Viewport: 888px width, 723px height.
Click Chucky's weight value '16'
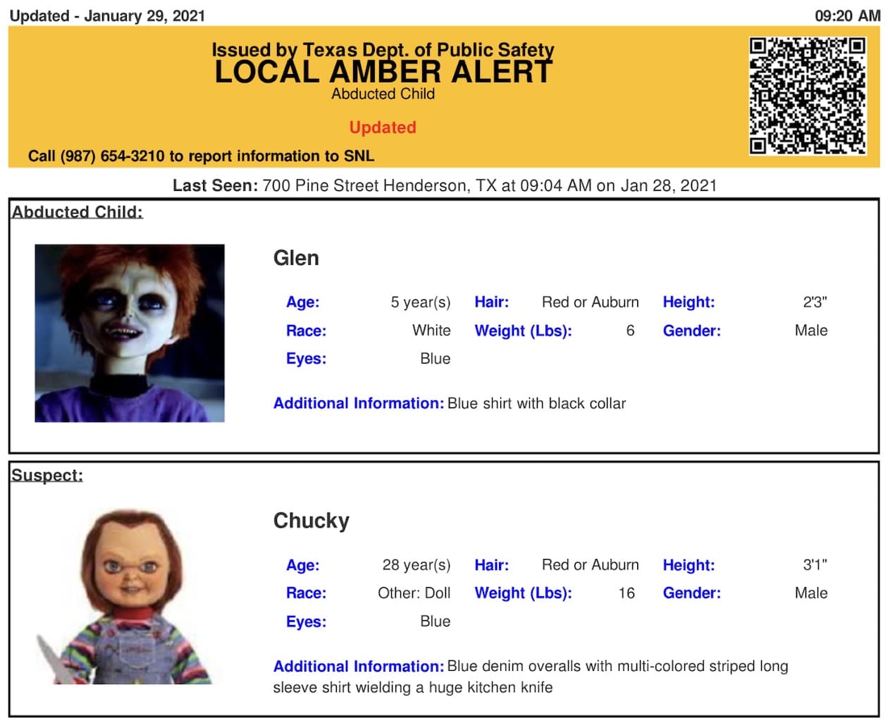[627, 593]
